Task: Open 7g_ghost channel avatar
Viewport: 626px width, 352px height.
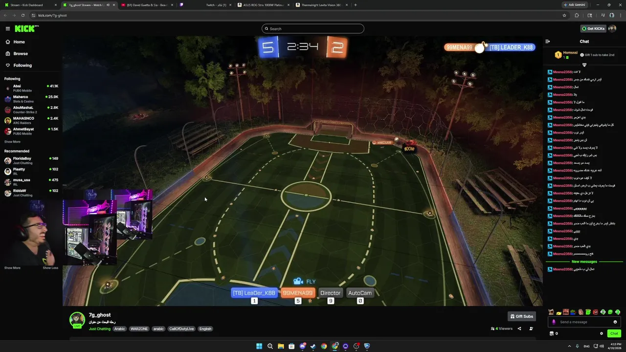Action: pyautogui.click(x=77, y=319)
